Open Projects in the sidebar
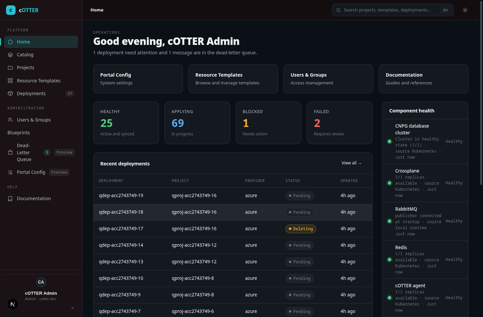Image resolution: width=483 pixels, height=317 pixels. click(41, 68)
